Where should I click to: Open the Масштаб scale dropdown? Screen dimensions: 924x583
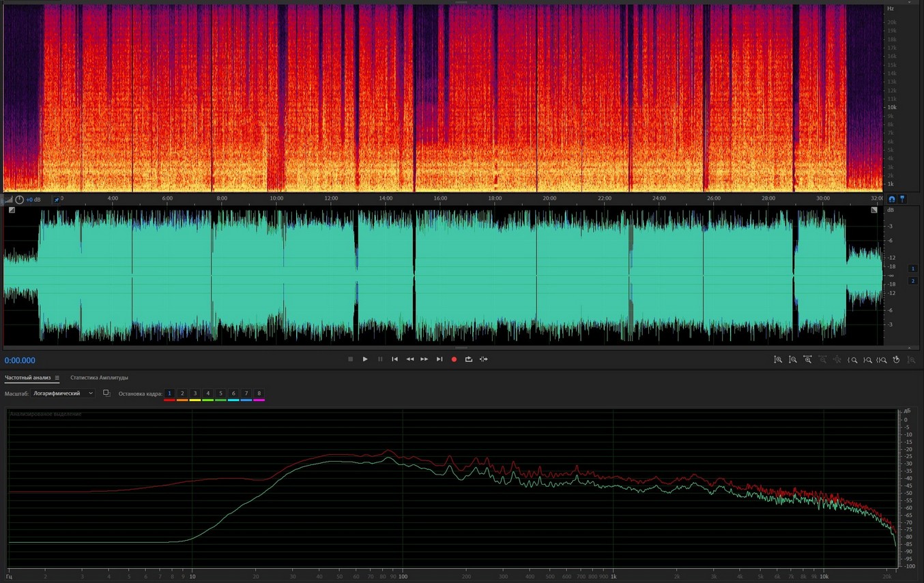tap(63, 393)
